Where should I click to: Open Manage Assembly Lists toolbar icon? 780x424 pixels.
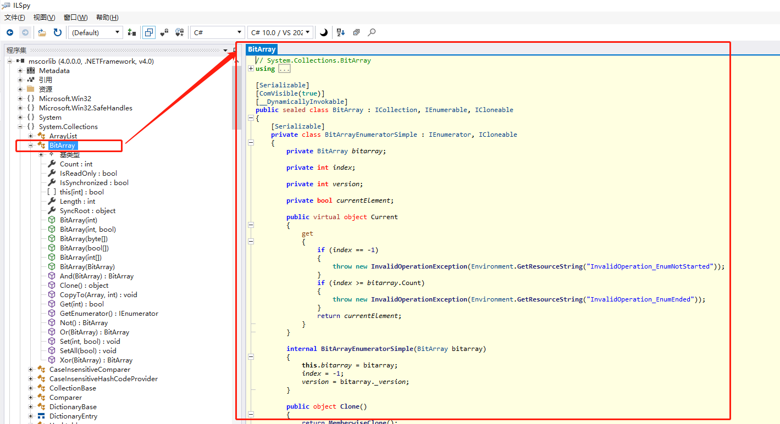click(x=131, y=32)
